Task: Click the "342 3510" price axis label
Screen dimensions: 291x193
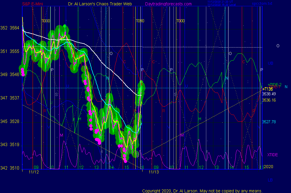Action: (x=10, y=168)
